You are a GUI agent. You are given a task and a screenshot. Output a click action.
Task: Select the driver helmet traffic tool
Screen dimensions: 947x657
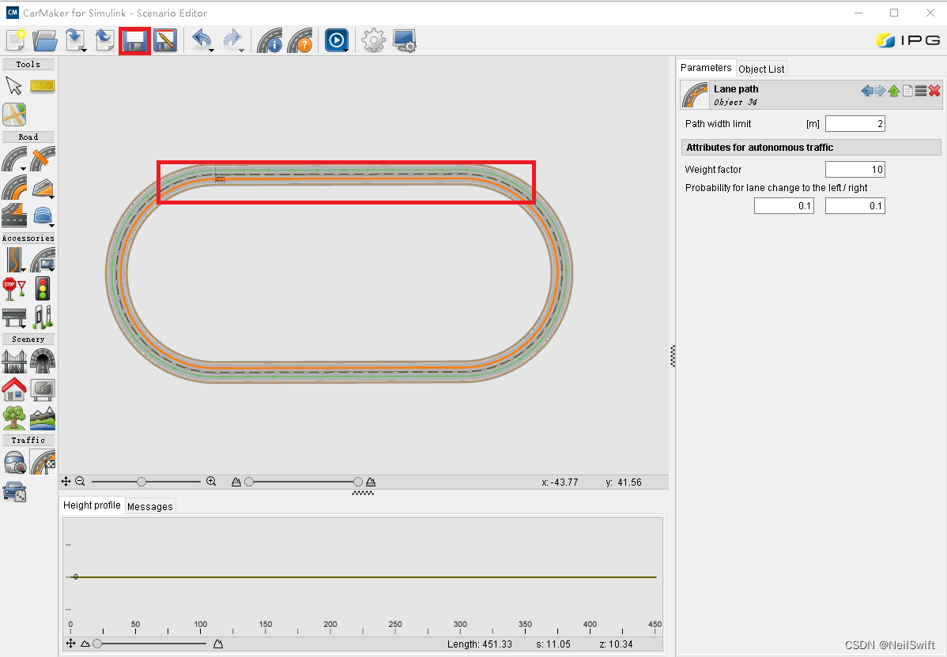pos(14,462)
